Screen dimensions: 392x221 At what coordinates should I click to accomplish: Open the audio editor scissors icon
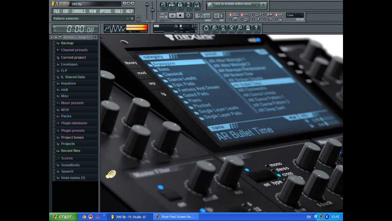tap(231, 28)
